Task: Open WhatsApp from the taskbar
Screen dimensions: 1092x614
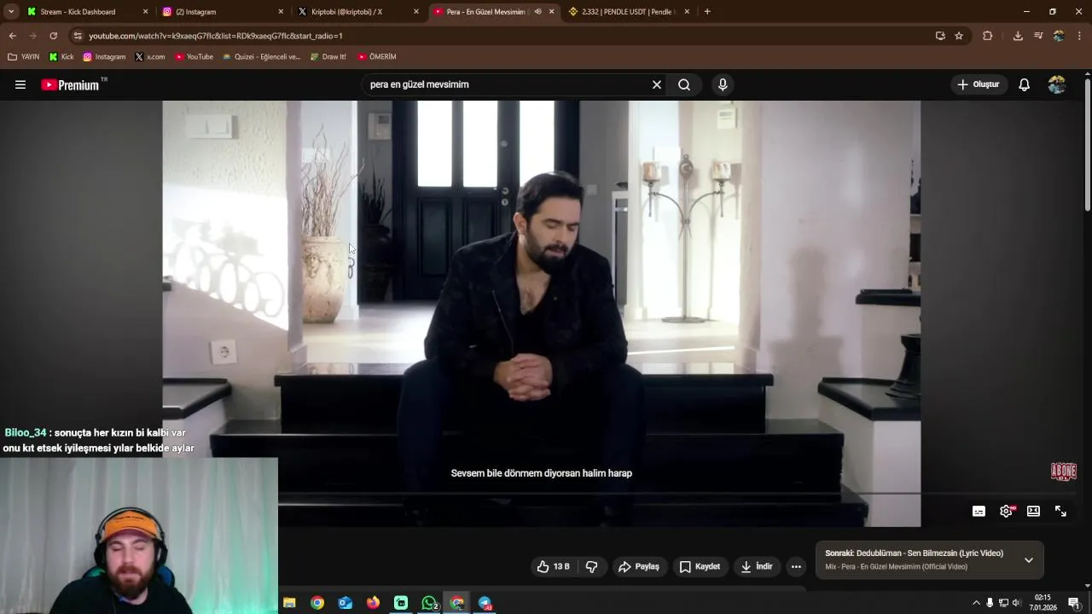Action: click(429, 603)
